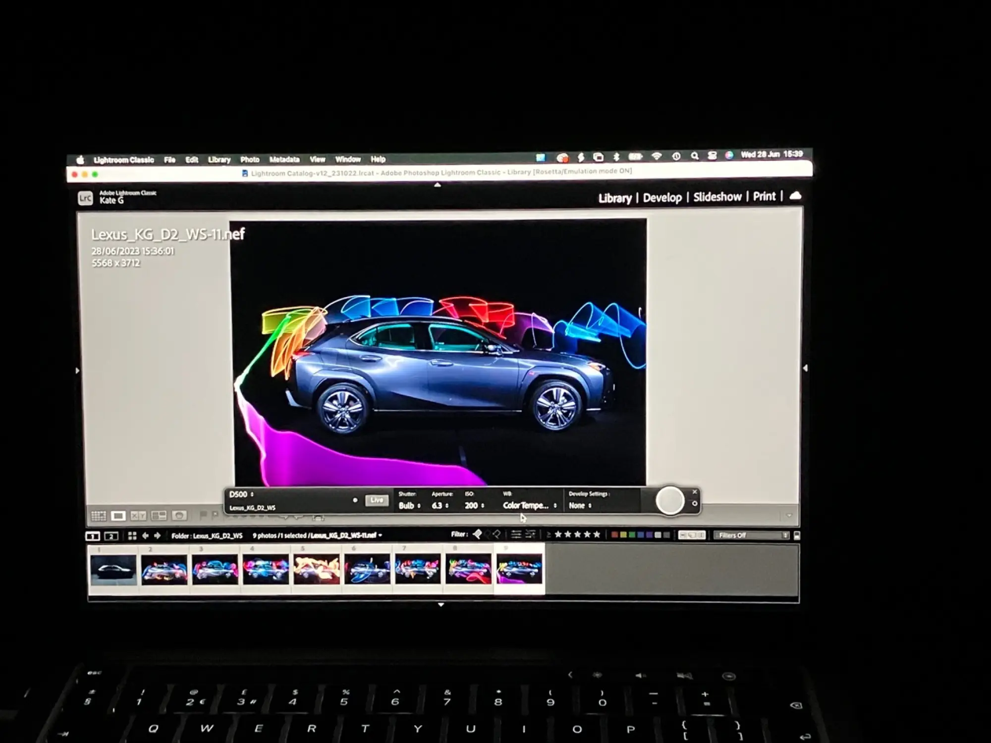Select first filmstrip thumbnail

(x=113, y=570)
